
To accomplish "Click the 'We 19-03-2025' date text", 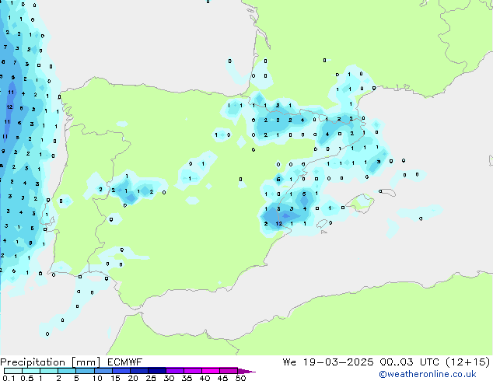I will (328, 362).
